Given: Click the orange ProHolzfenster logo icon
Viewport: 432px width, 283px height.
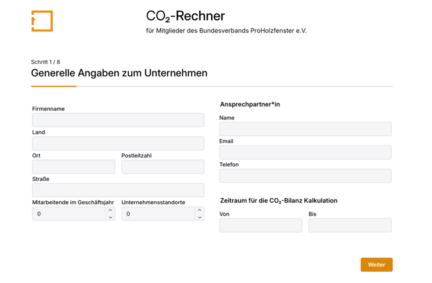Looking at the screenshot, I should (x=42, y=21).
